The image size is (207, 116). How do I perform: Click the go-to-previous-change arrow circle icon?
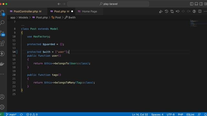click(x=178, y=11)
